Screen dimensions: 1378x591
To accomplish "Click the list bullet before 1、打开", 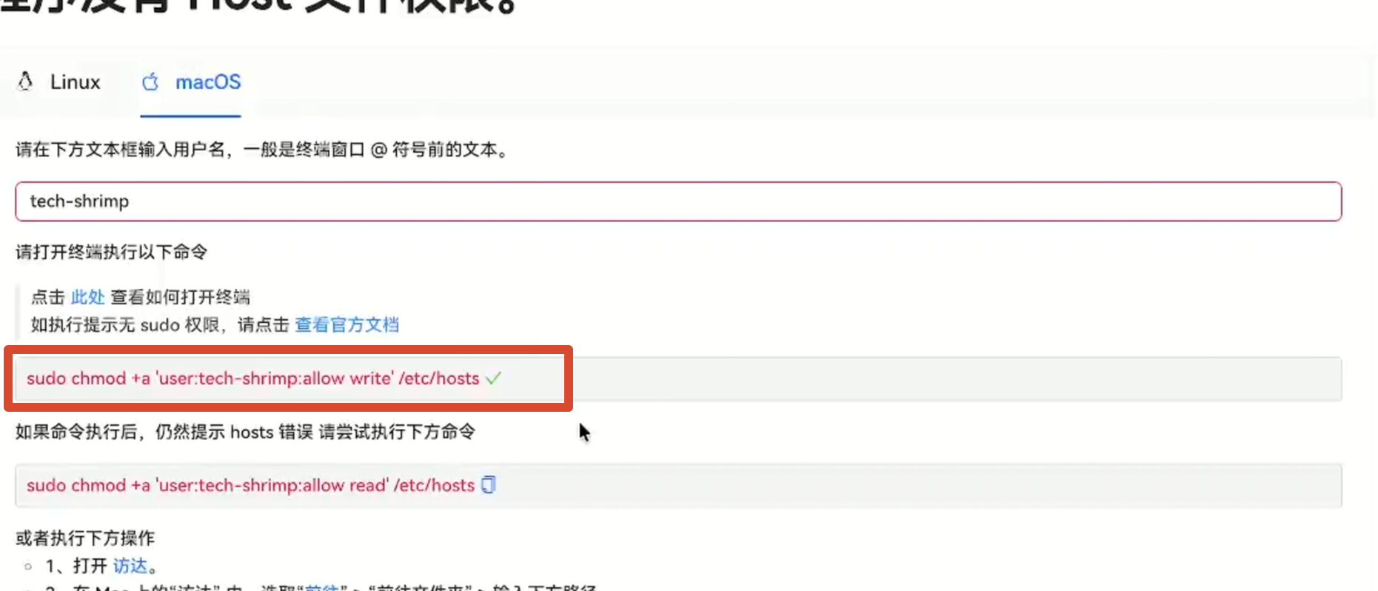I will point(28,567).
